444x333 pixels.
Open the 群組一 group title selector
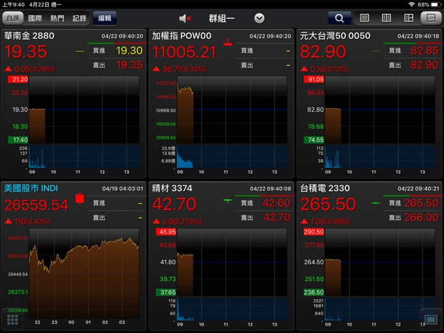pos(221,18)
